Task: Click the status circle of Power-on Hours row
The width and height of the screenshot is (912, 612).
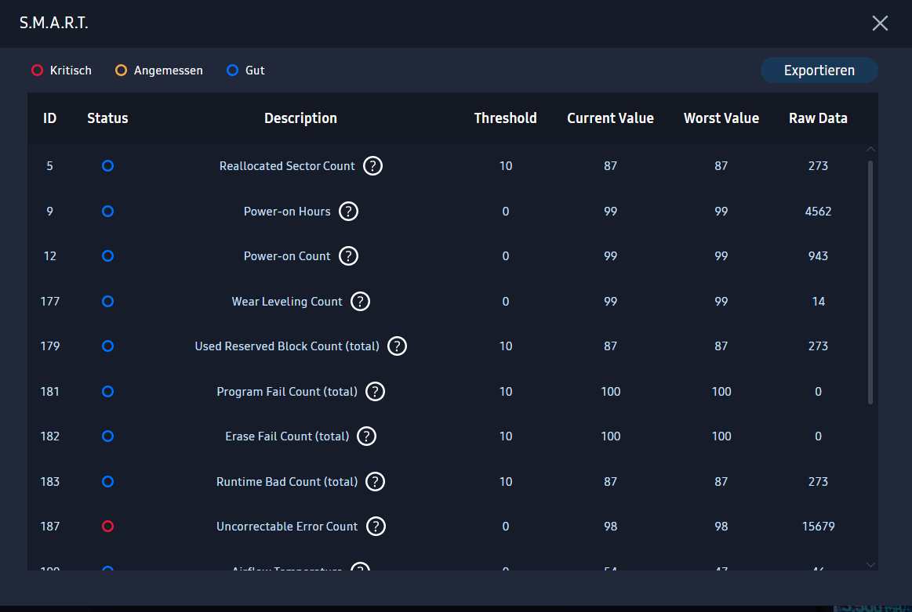Action: point(107,212)
